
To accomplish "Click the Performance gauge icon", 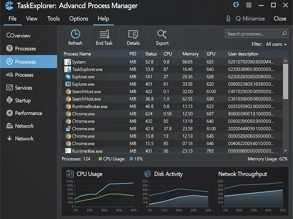I will coord(9,113).
